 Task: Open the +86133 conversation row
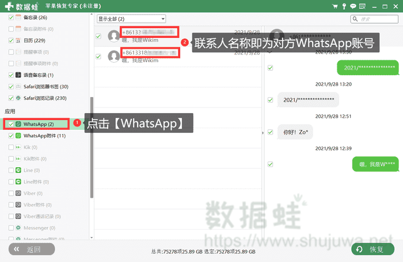pyautogui.click(x=178, y=36)
